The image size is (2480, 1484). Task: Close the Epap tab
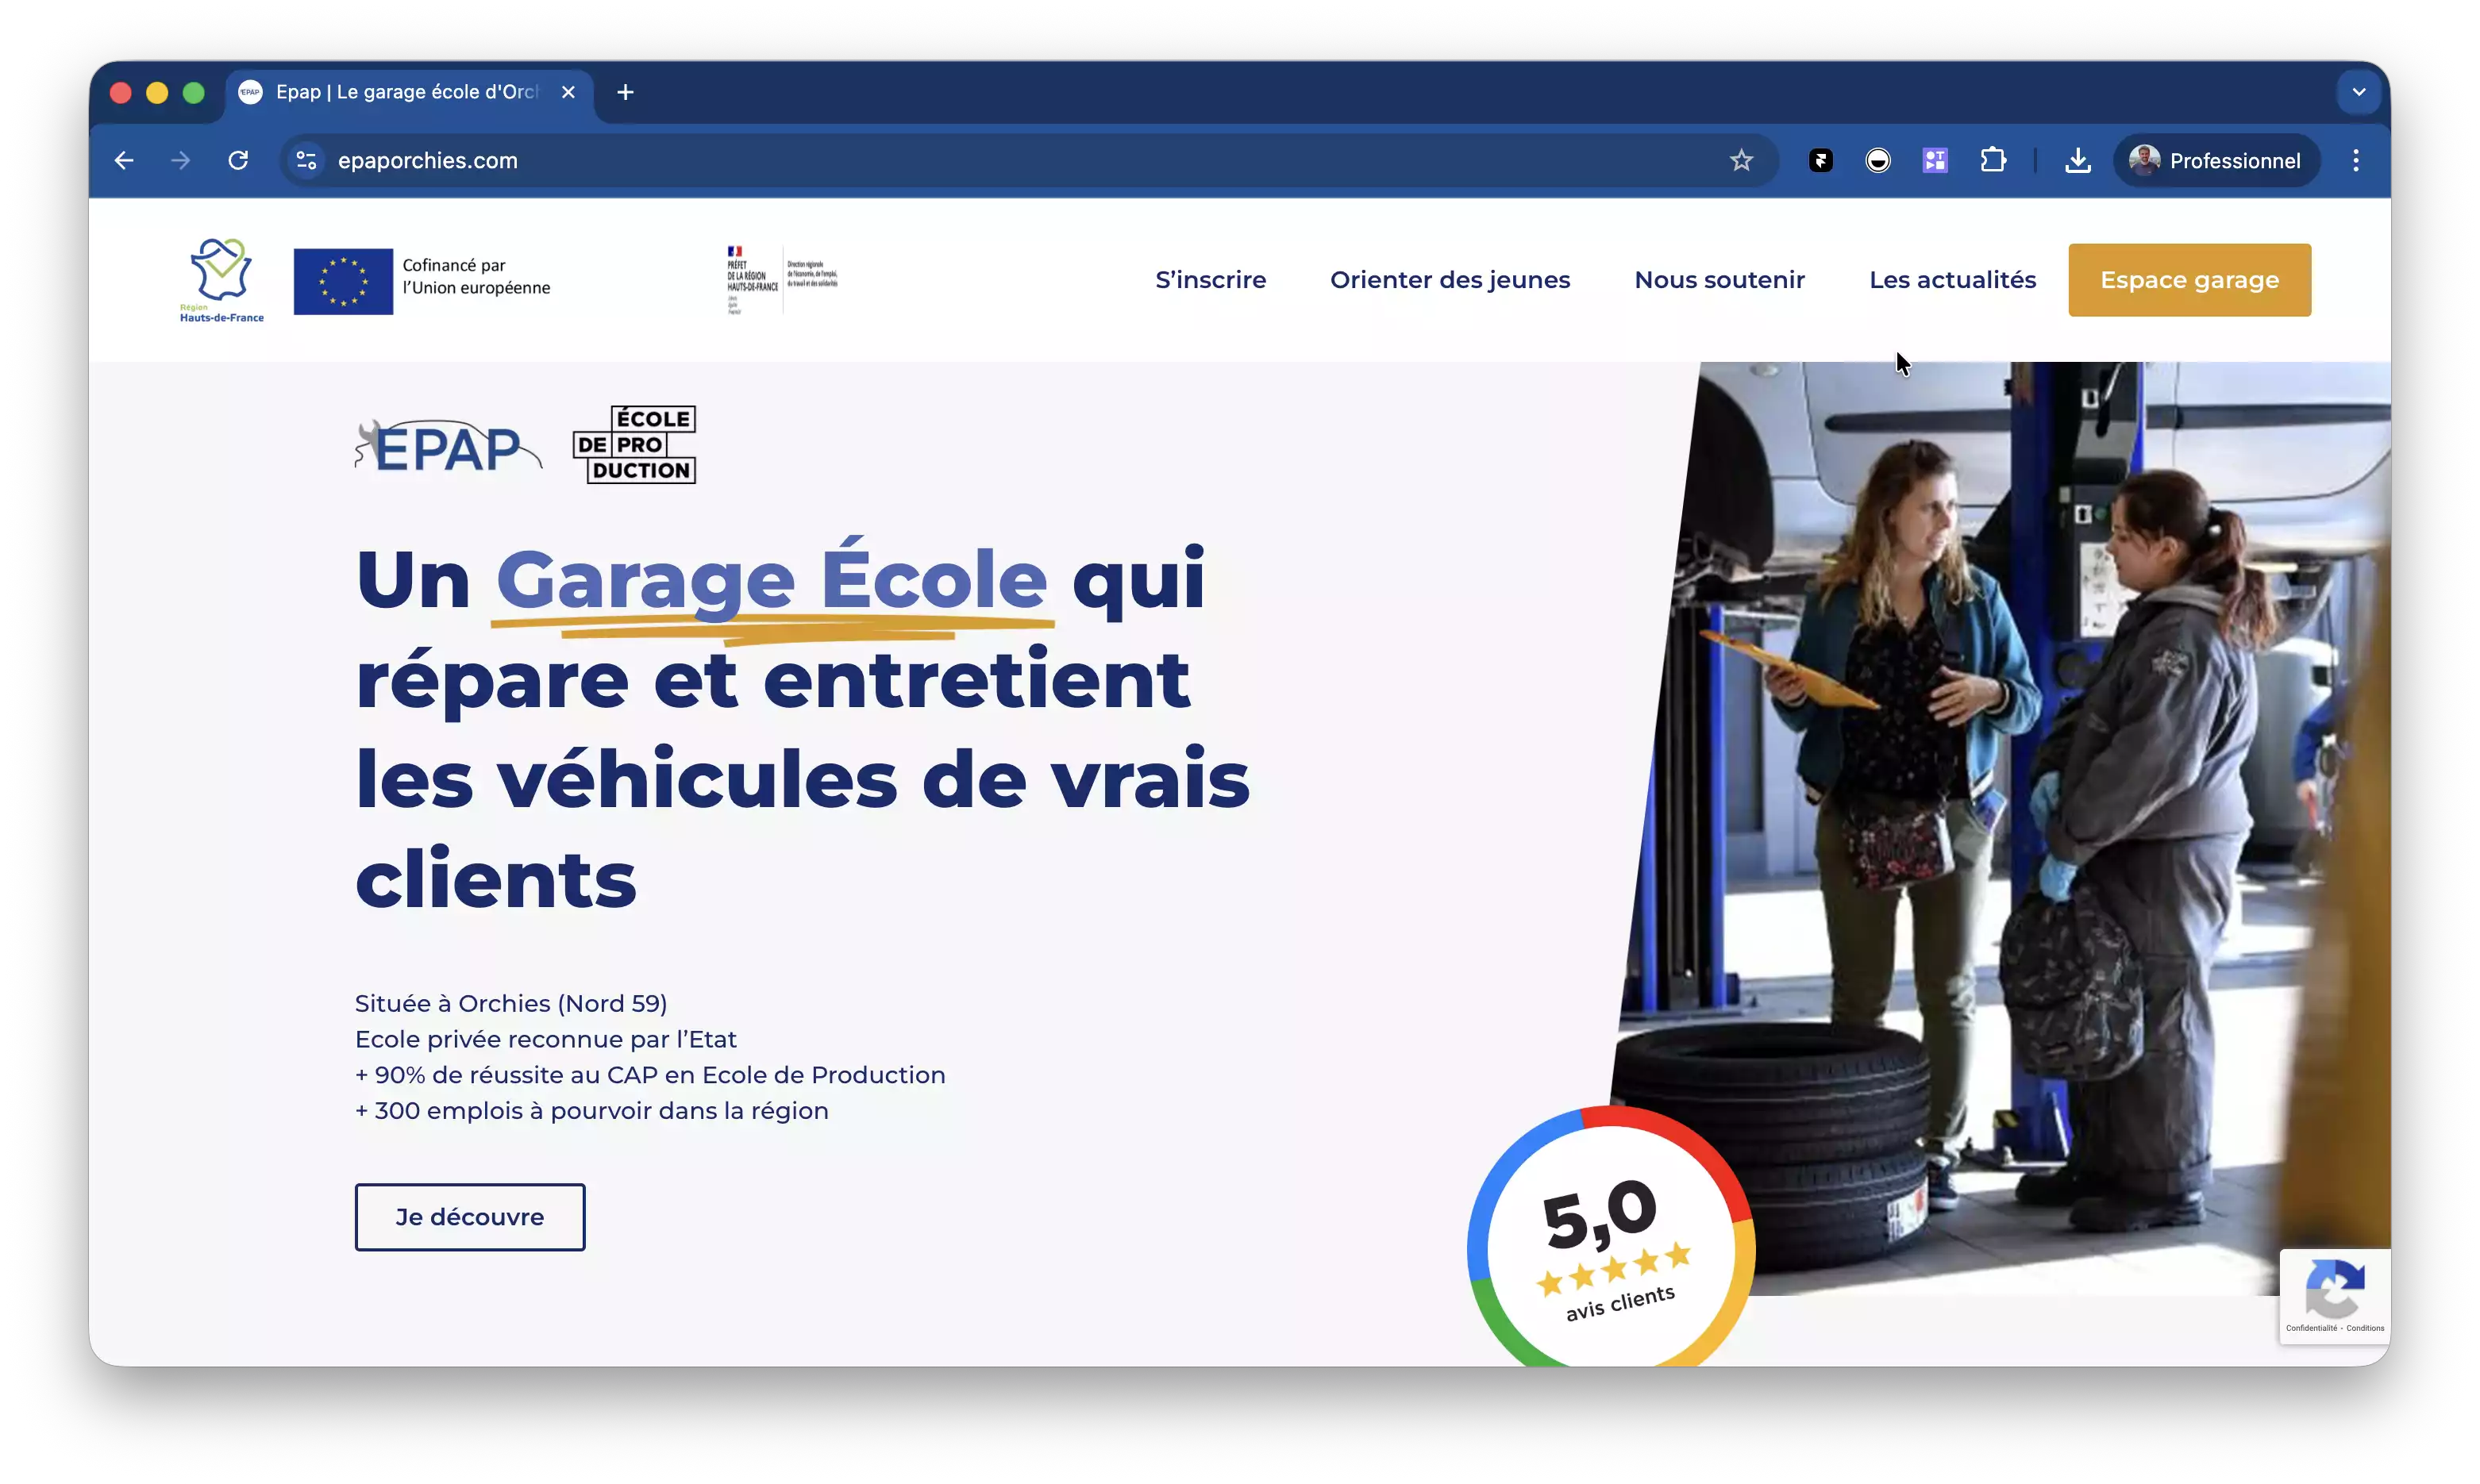pyautogui.click(x=568, y=92)
